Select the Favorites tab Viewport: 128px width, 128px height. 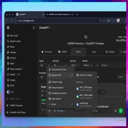click(x=47, y=52)
